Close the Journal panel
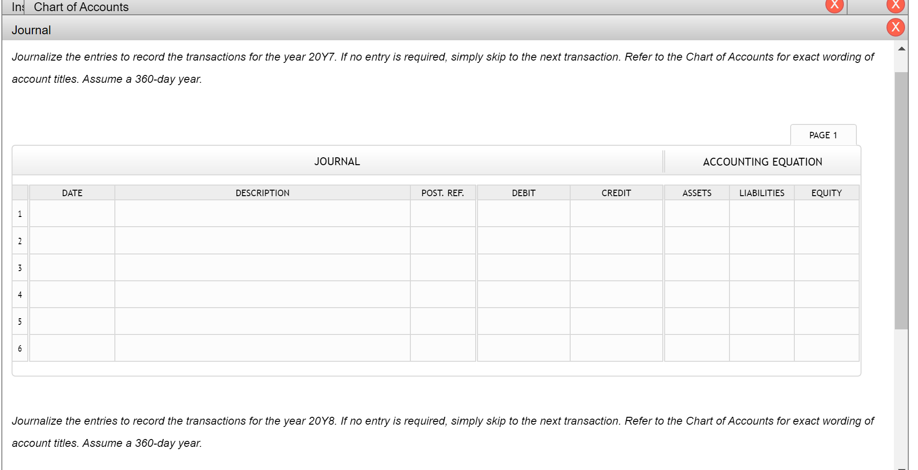The height and width of the screenshot is (470, 918). [895, 27]
